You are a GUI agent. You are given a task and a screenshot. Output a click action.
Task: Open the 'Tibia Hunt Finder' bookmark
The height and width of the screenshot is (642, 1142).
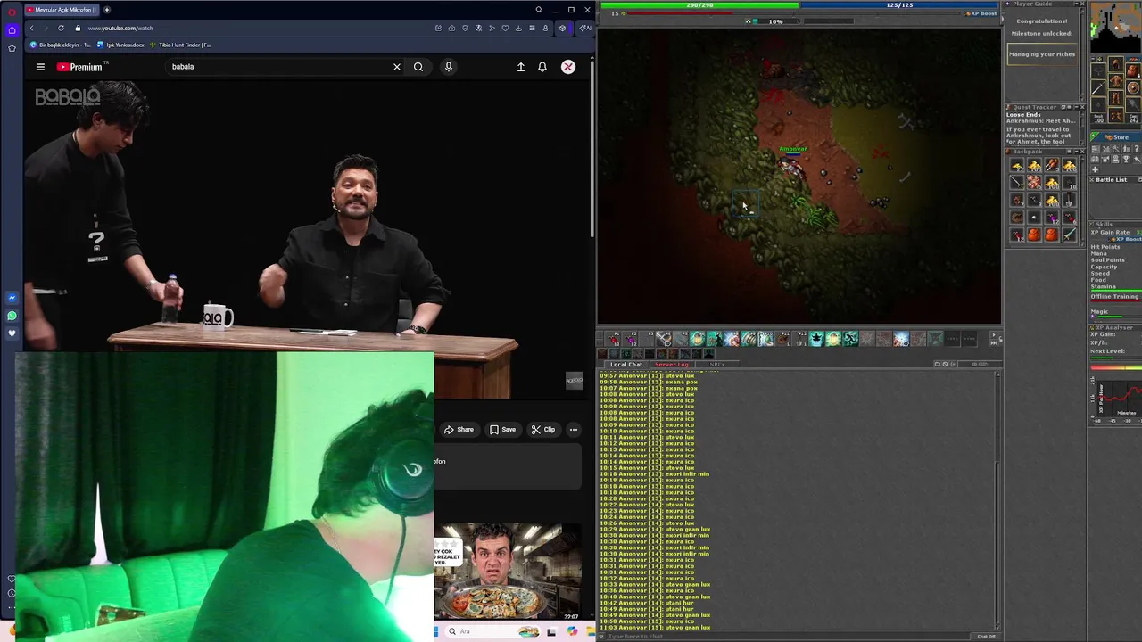181,45
